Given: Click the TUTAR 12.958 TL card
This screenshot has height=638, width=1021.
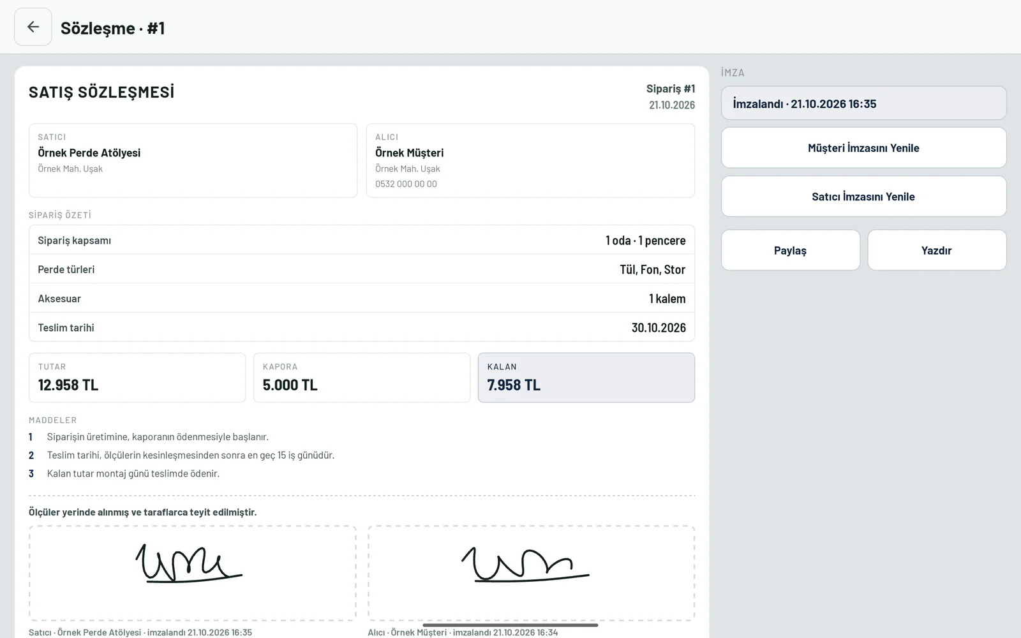Looking at the screenshot, I should click(x=137, y=378).
